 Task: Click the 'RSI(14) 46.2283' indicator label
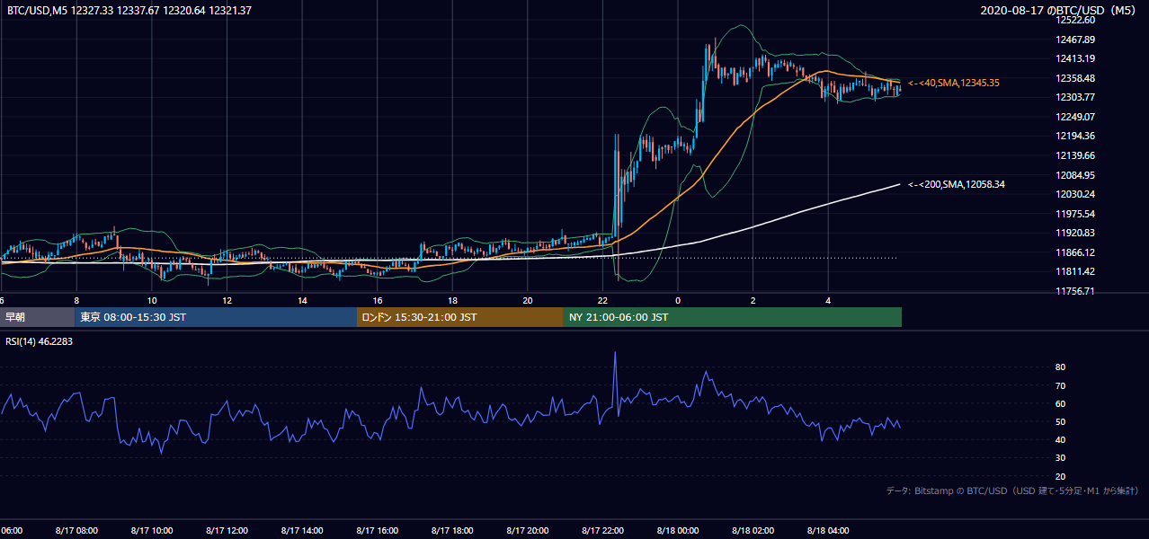(41, 341)
